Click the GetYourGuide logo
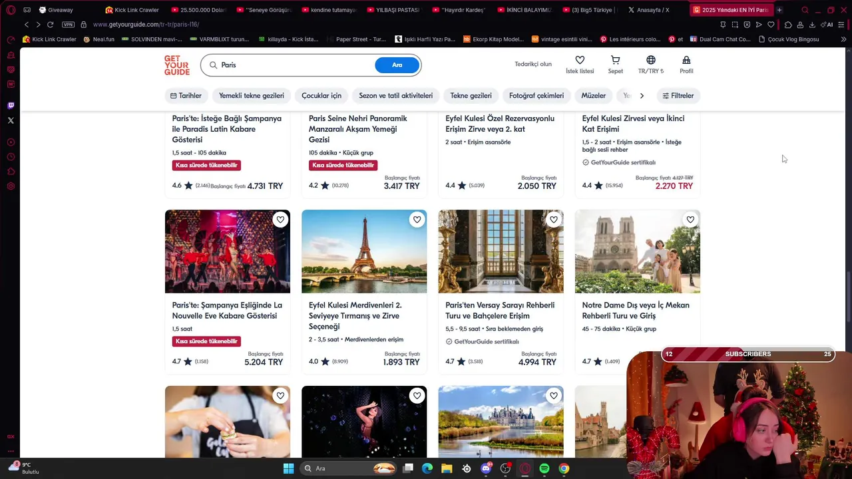Viewport: 852px width, 479px height. coord(177,65)
